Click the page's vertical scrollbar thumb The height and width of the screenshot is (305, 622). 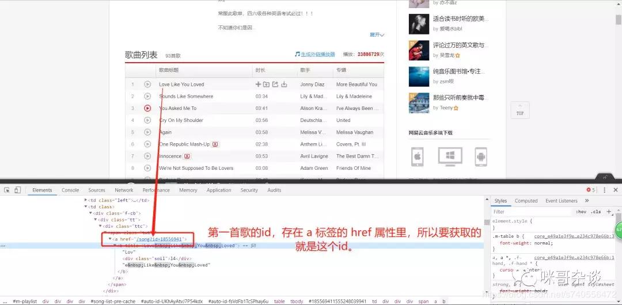619,20
